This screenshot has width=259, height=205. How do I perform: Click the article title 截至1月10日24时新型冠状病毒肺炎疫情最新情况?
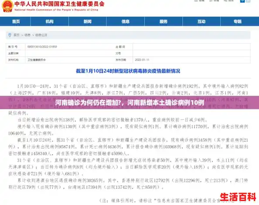[128, 71]
